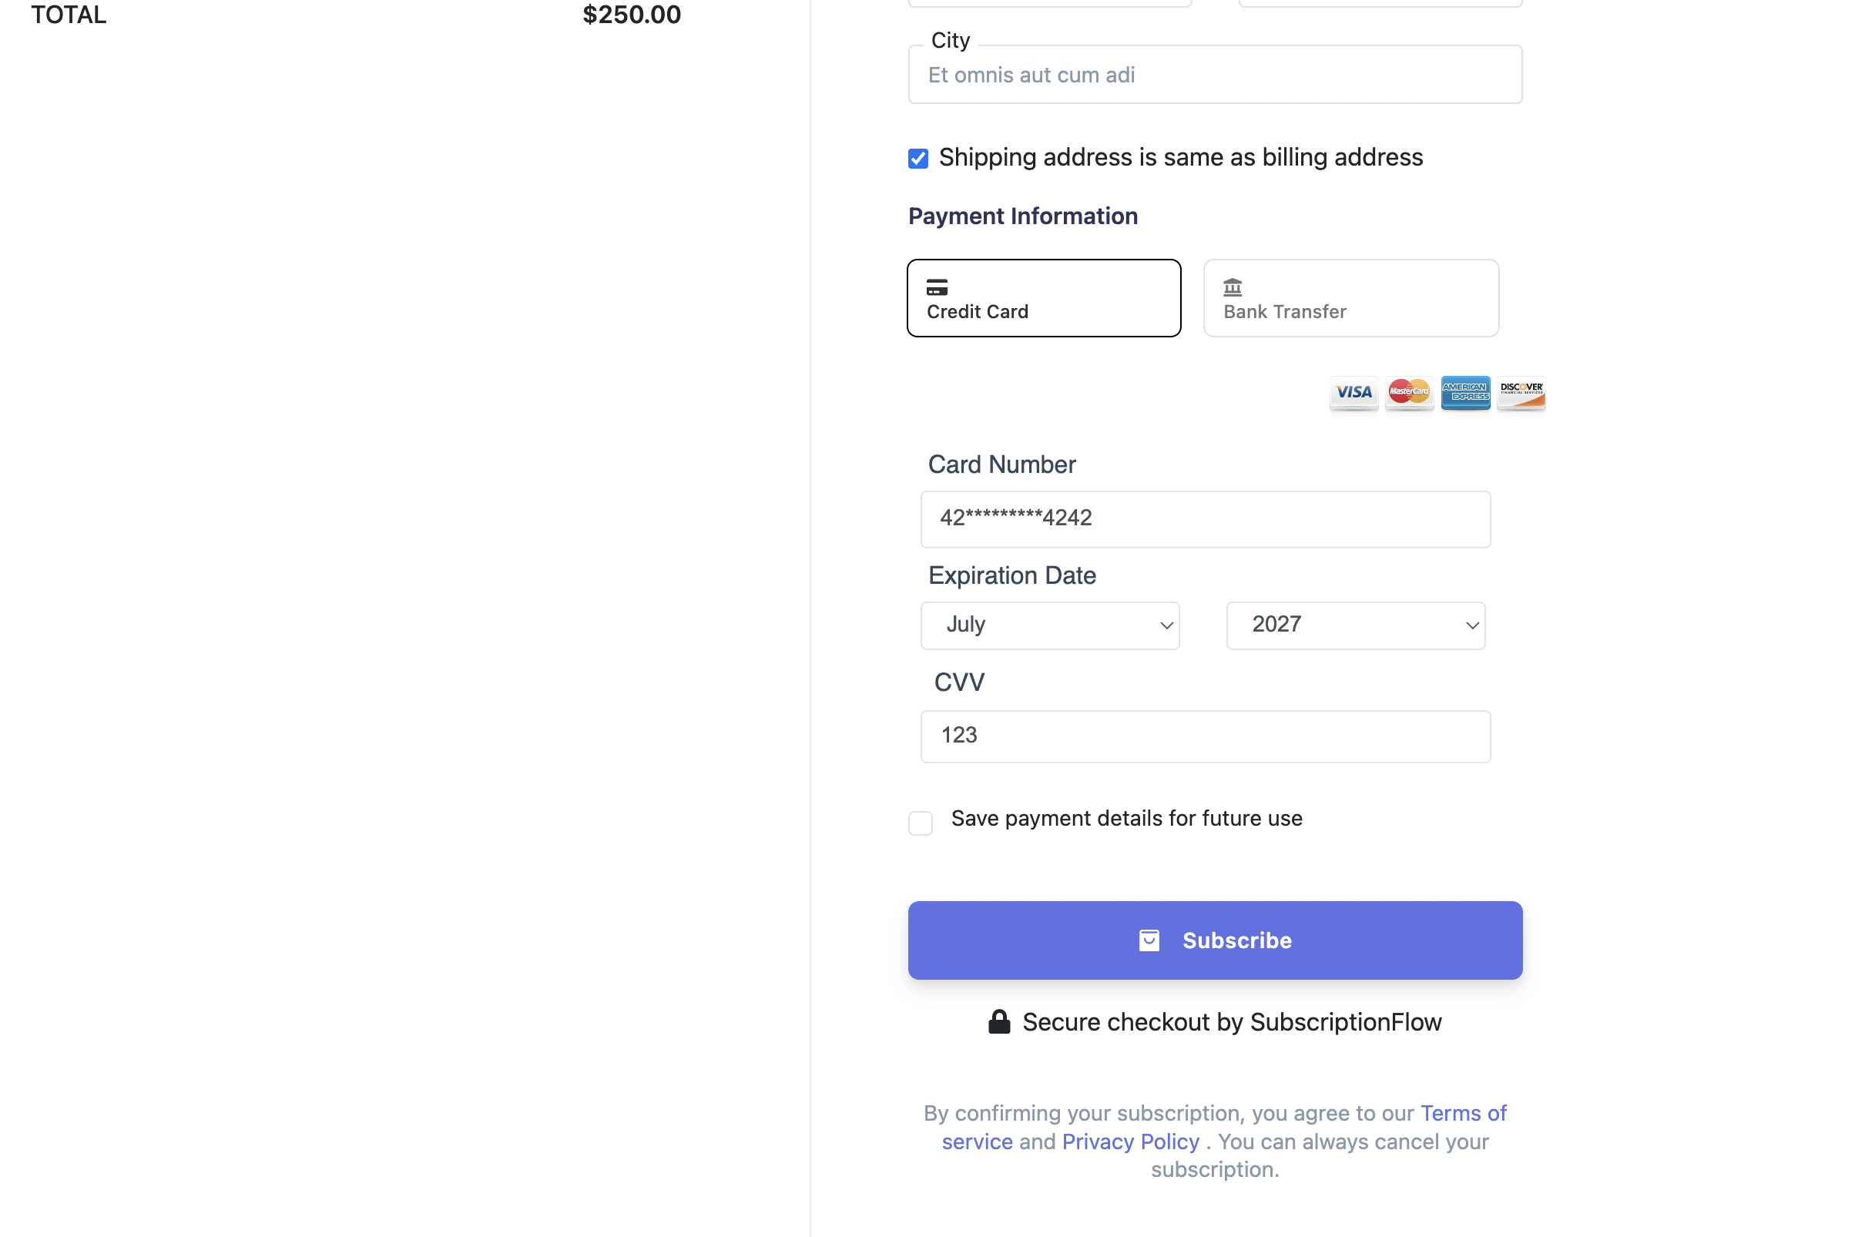Open the Terms of service link
This screenshot has width=1855, height=1237.
1225,1128
